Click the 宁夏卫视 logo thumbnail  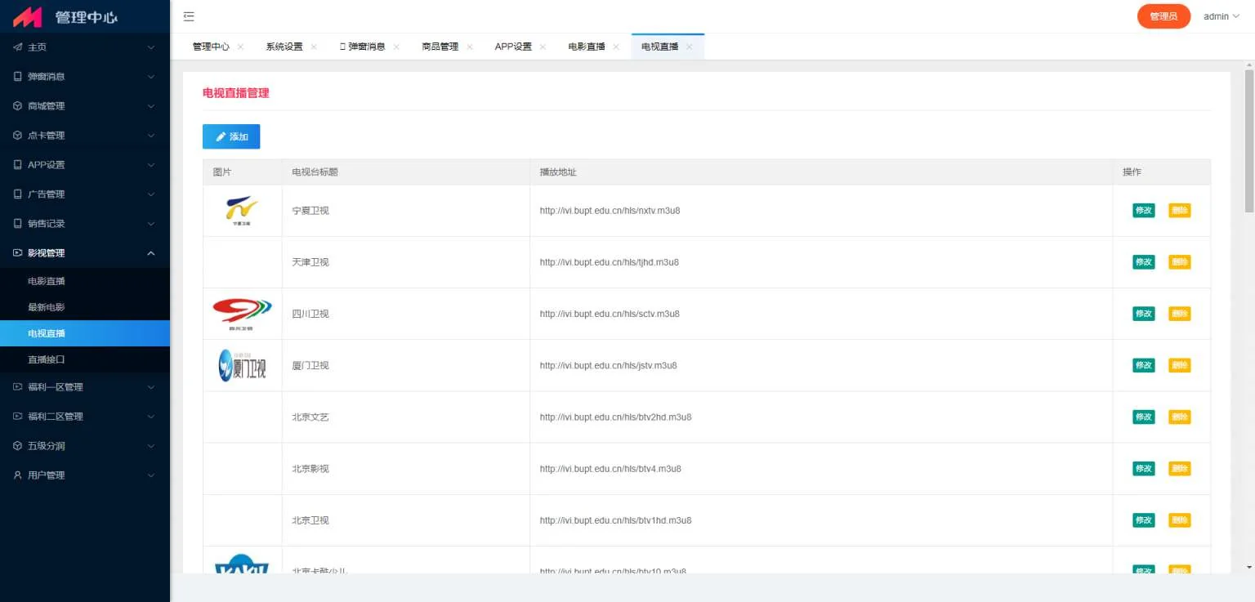pos(242,210)
